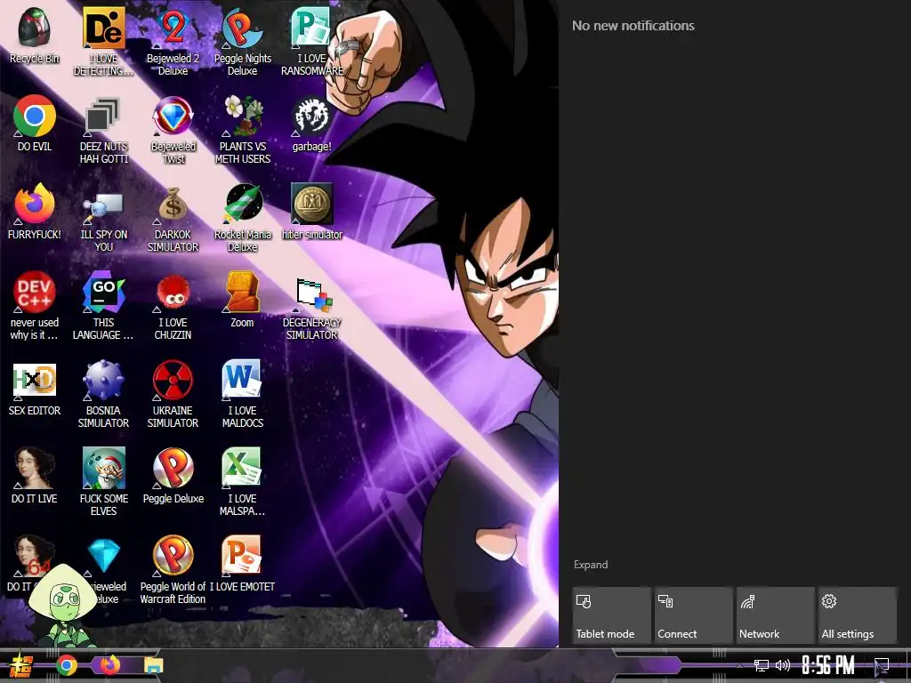The image size is (911, 683).
Task: Launch Bejeweled Twist from desktop
Action: 173,129
